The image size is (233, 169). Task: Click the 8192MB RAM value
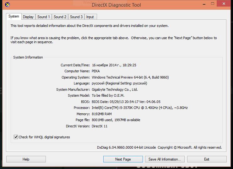[102, 114]
